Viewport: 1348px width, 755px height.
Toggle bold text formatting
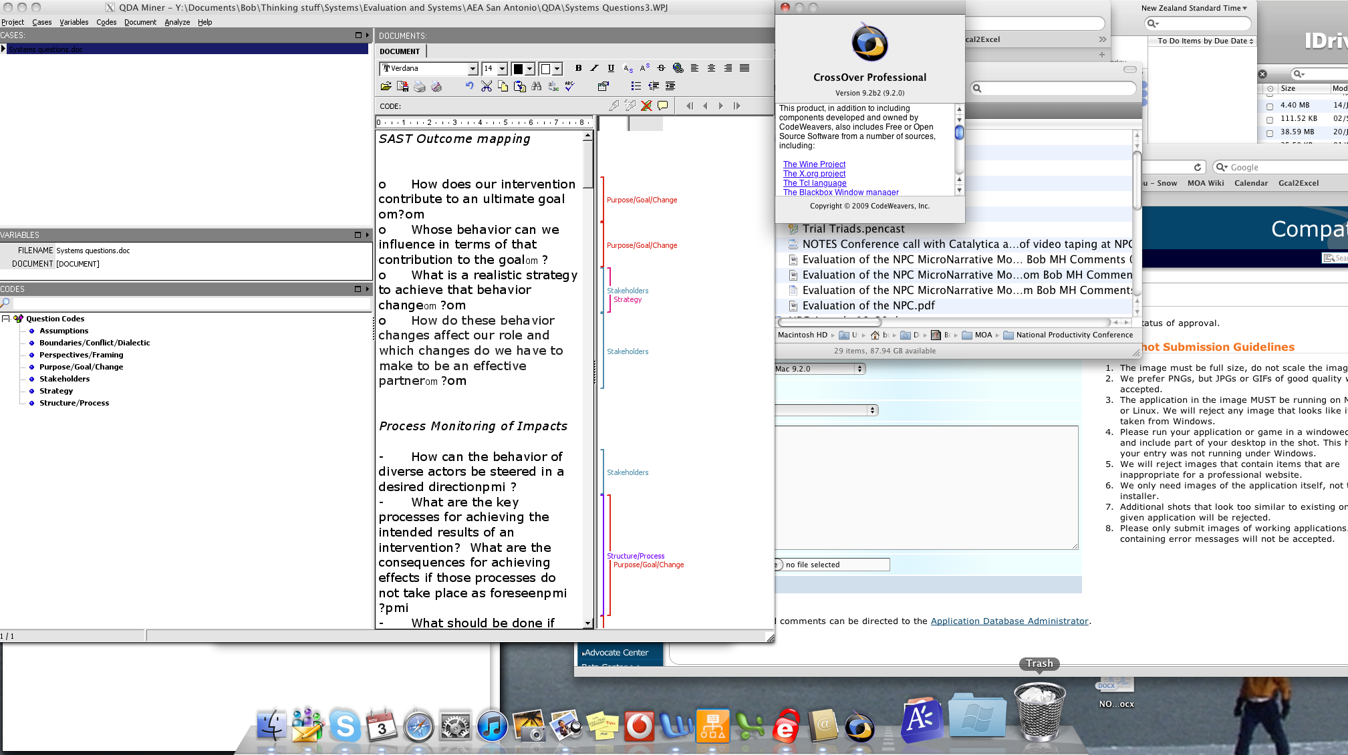click(x=578, y=68)
